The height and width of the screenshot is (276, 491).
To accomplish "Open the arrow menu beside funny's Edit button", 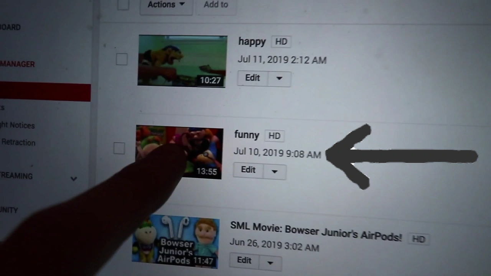I will pyautogui.click(x=274, y=171).
